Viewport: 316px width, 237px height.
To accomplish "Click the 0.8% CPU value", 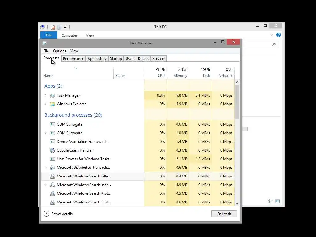I will 161,95.
